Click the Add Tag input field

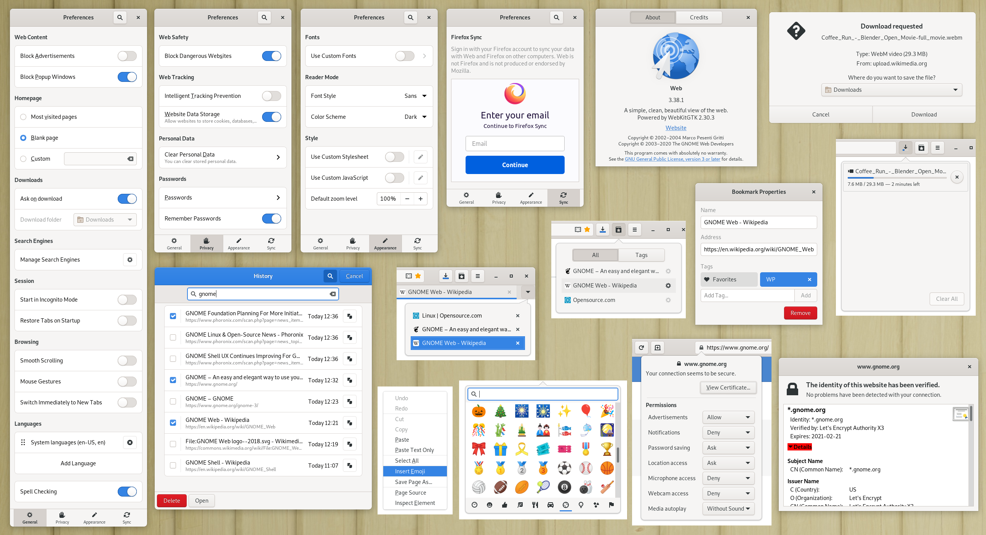[x=747, y=295]
